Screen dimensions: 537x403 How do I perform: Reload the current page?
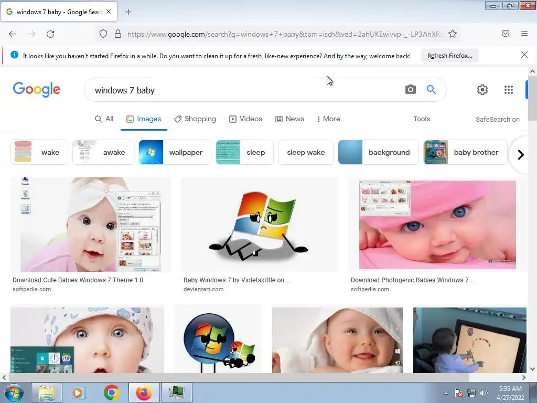click(x=50, y=34)
